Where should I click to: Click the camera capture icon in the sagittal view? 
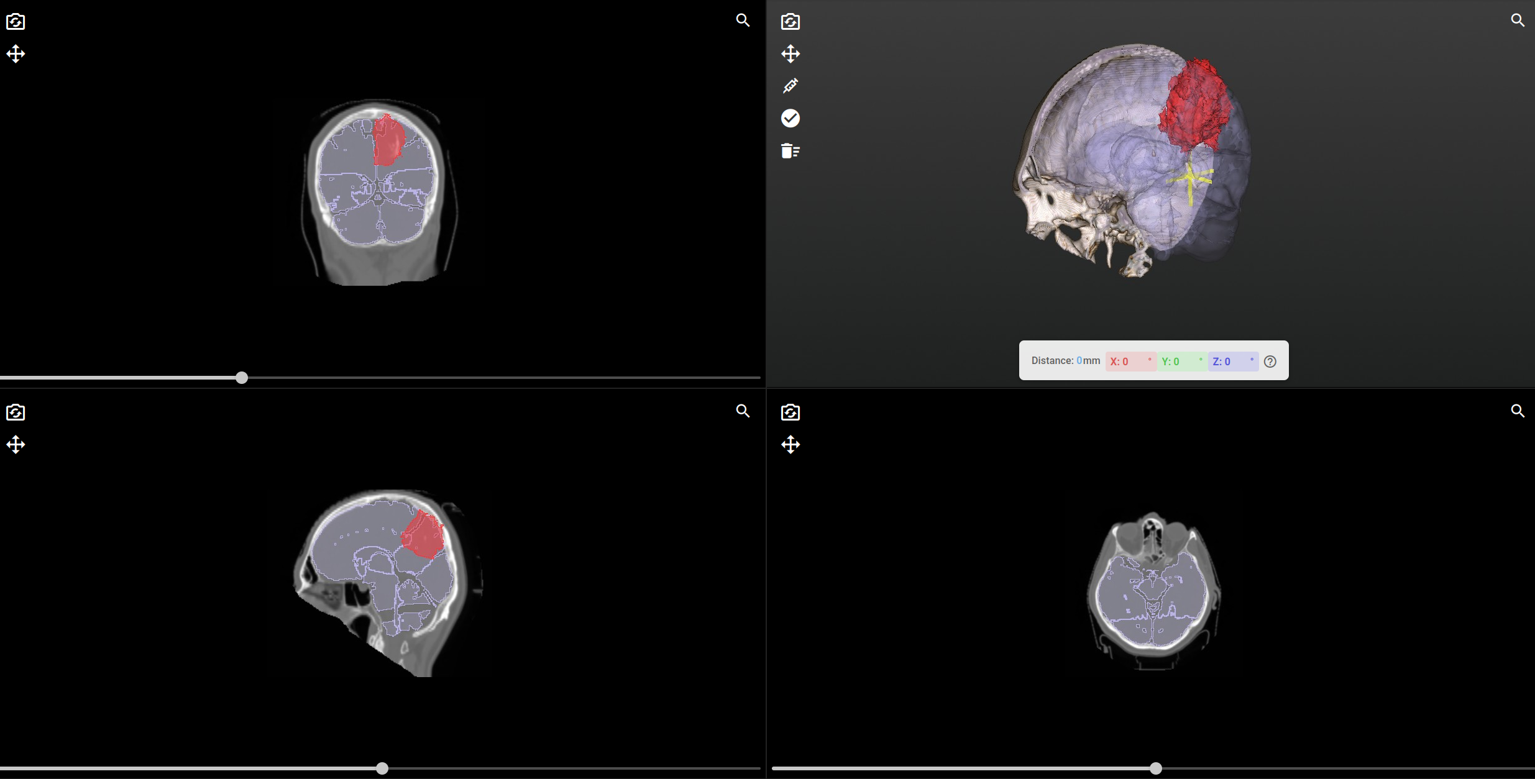click(x=15, y=411)
